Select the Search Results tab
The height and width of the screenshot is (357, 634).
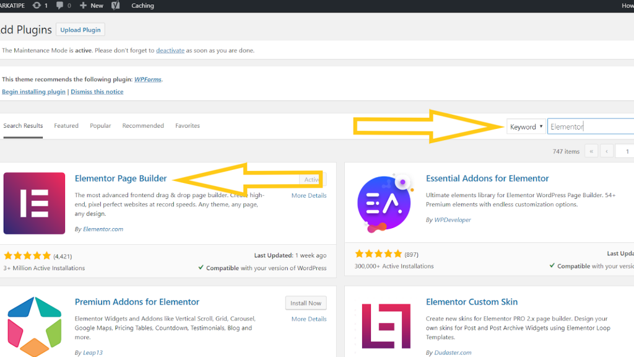tap(23, 125)
